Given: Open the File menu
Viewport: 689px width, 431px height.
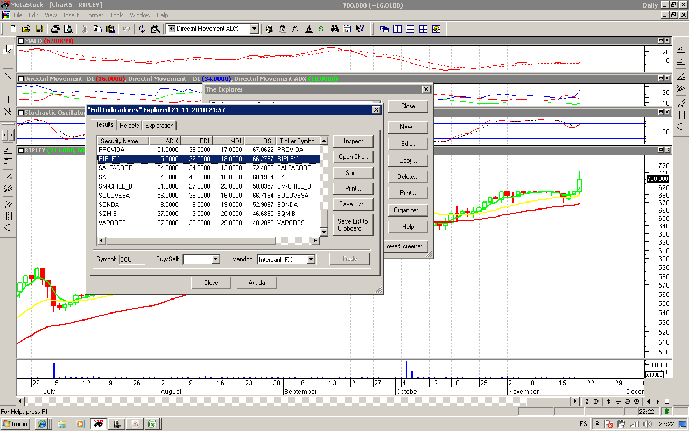Looking at the screenshot, I should 18,15.
